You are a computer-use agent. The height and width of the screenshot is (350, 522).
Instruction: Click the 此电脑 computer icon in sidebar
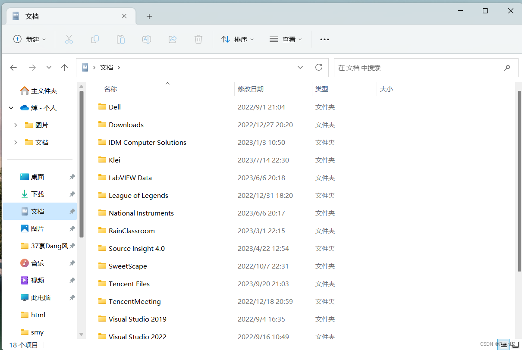point(25,297)
